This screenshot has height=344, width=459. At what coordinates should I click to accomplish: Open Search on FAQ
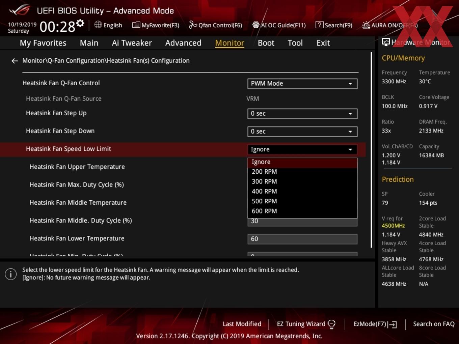[x=434, y=324]
